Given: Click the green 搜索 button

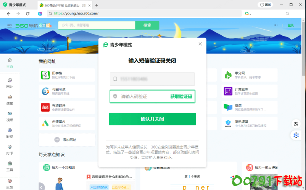Looking at the screenshot, I should pos(147,25).
